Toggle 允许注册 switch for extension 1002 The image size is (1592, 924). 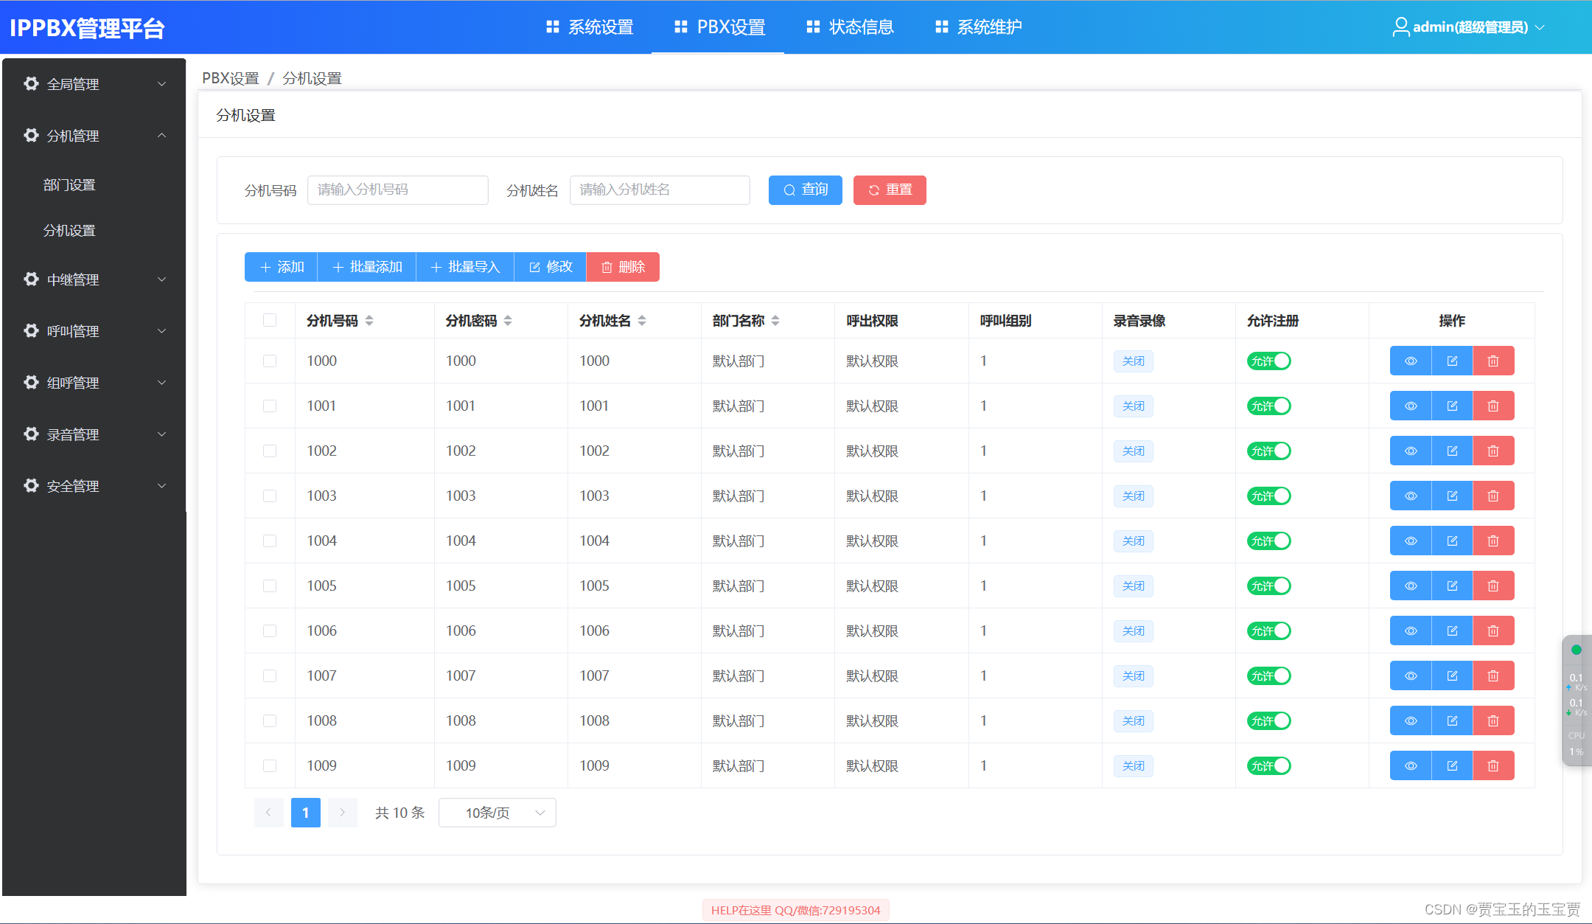pyautogui.click(x=1268, y=451)
